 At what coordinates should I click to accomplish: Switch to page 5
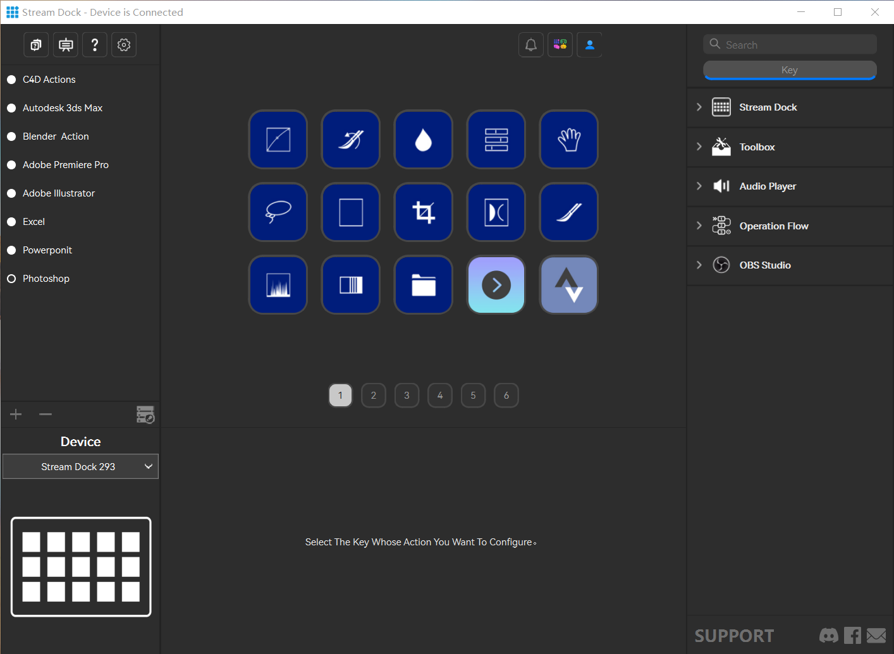[473, 396]
